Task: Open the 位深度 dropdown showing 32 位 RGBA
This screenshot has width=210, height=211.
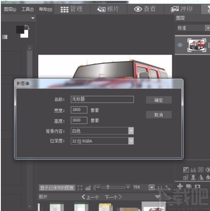Action: (102, 141)
